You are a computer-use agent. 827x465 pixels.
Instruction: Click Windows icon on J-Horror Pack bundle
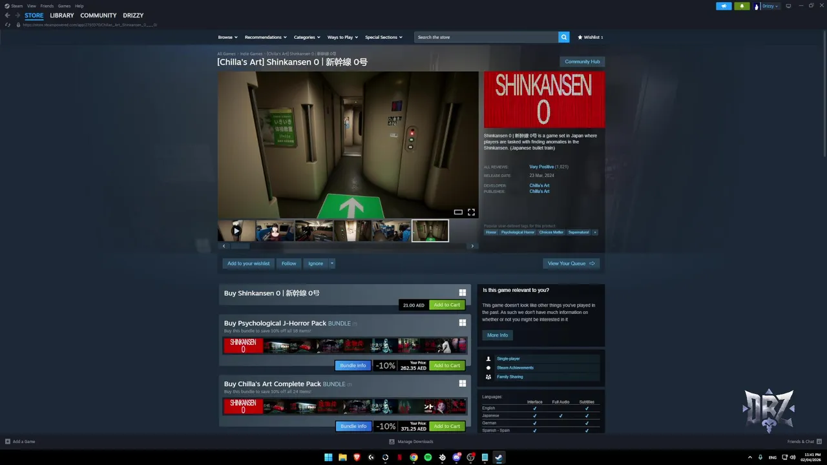[462, 323]
